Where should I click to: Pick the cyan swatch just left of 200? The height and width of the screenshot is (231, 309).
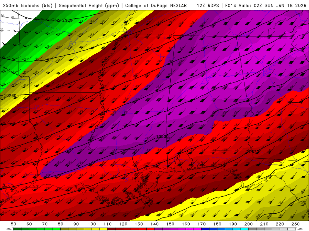coord(245,229)
